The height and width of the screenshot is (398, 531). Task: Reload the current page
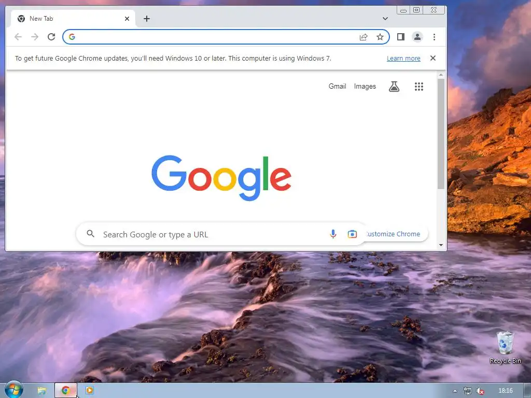[x=51, y=37]
